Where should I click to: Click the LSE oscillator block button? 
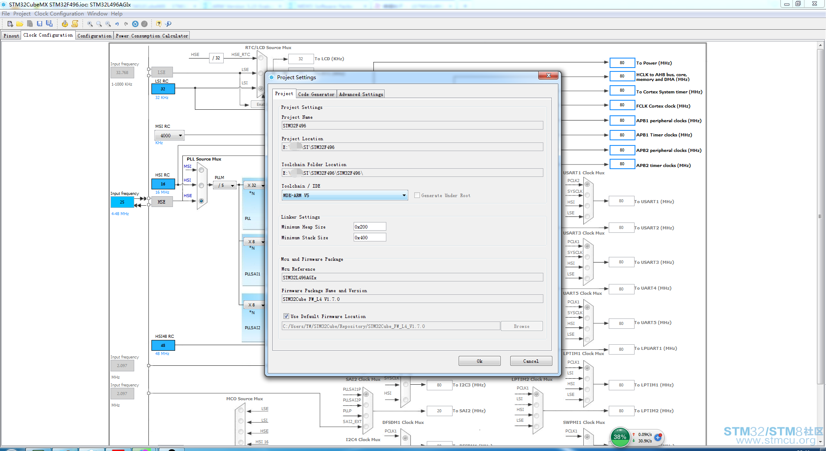(x=161, y=72)
